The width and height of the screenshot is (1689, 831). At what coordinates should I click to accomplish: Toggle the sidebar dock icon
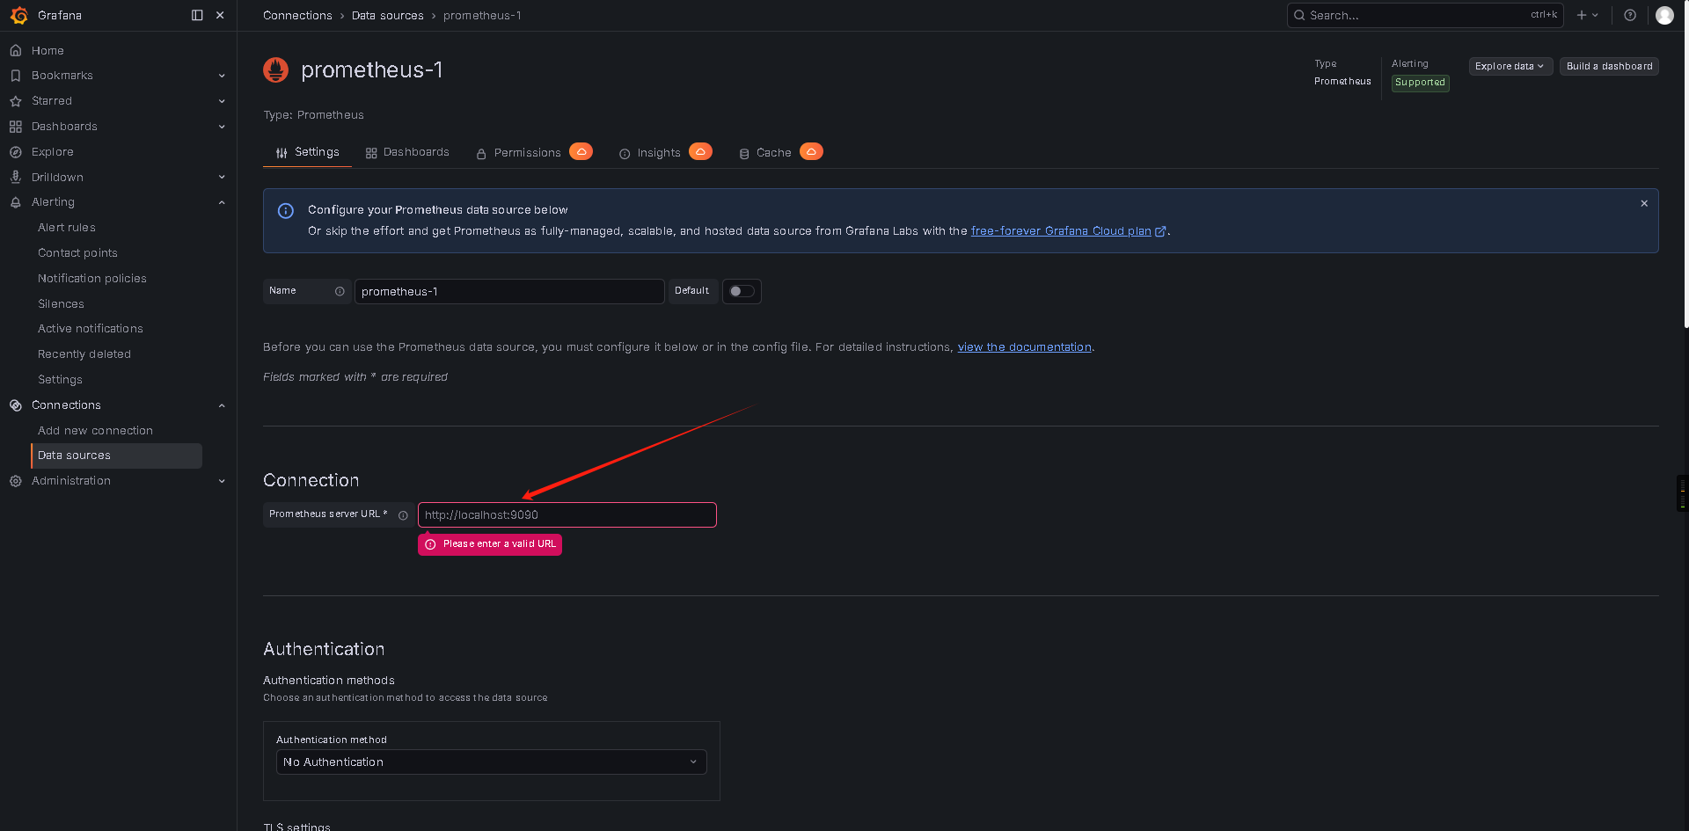pyautogui.click(x=197, y=15)
